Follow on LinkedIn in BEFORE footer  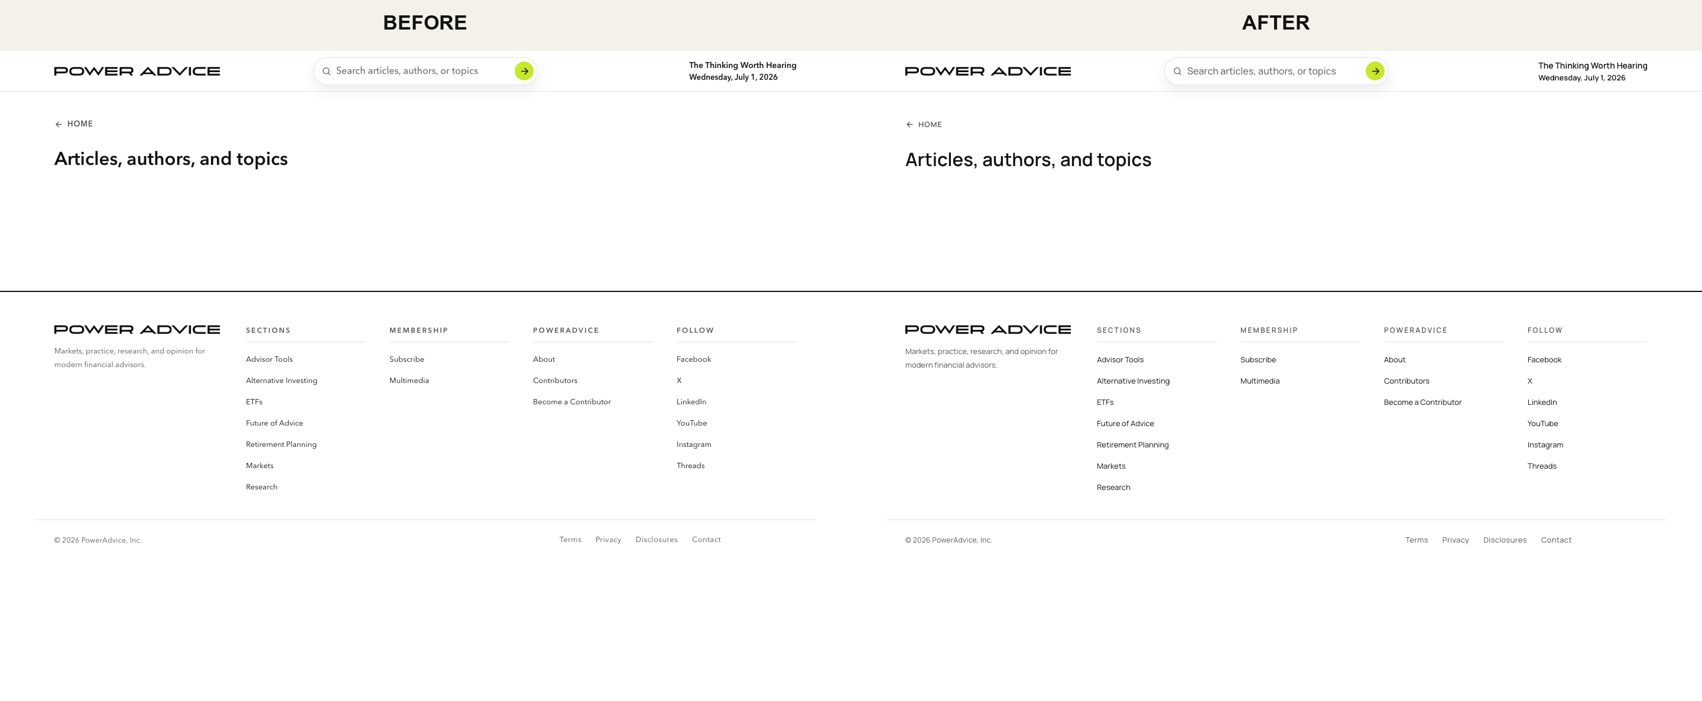click(691, 401)
